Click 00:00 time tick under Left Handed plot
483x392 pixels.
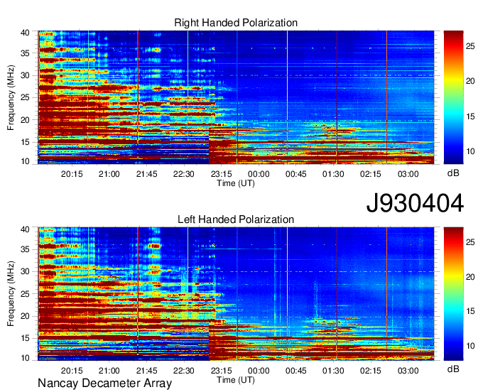pos(259,371)
